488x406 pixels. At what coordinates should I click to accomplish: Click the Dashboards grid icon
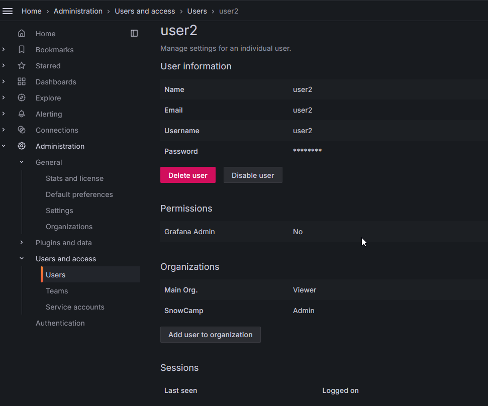point(22,82)
